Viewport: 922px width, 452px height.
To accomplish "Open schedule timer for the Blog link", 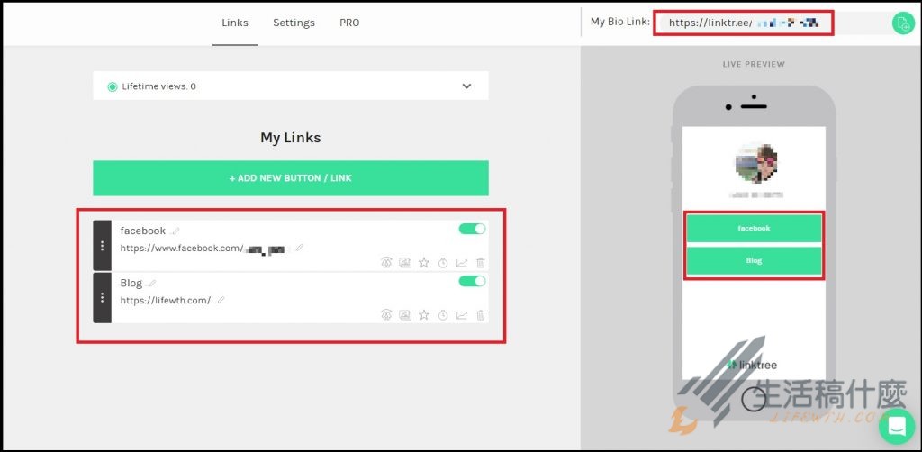I will point(443,315).
